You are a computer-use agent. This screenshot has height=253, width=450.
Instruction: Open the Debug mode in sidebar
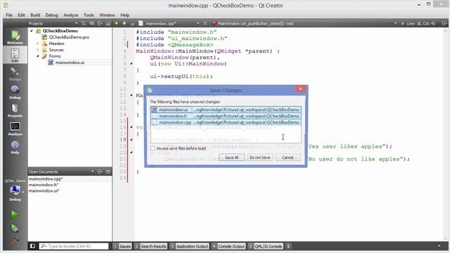(x=15, y=92)
